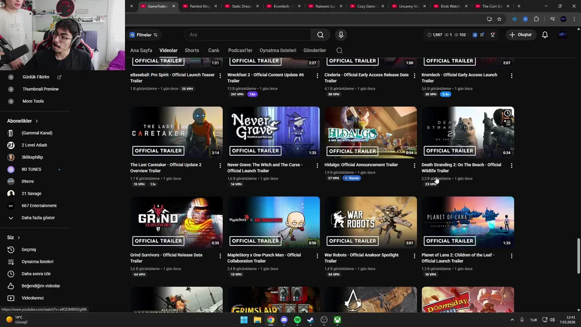
Task: Open the Filtreler filter dropdown
Action: tap(144, 35)
